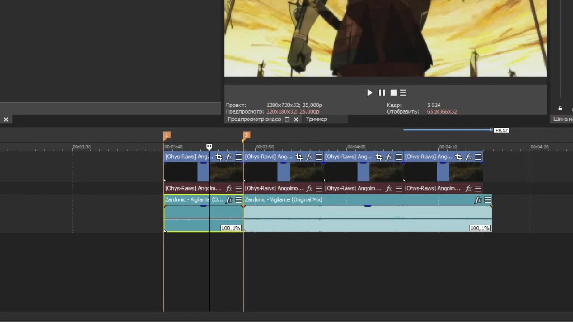Viewport: 573px width, 322px height.
Task: Stop playback in the video preview
Action: pyautogui.click(x=393, y=93)
